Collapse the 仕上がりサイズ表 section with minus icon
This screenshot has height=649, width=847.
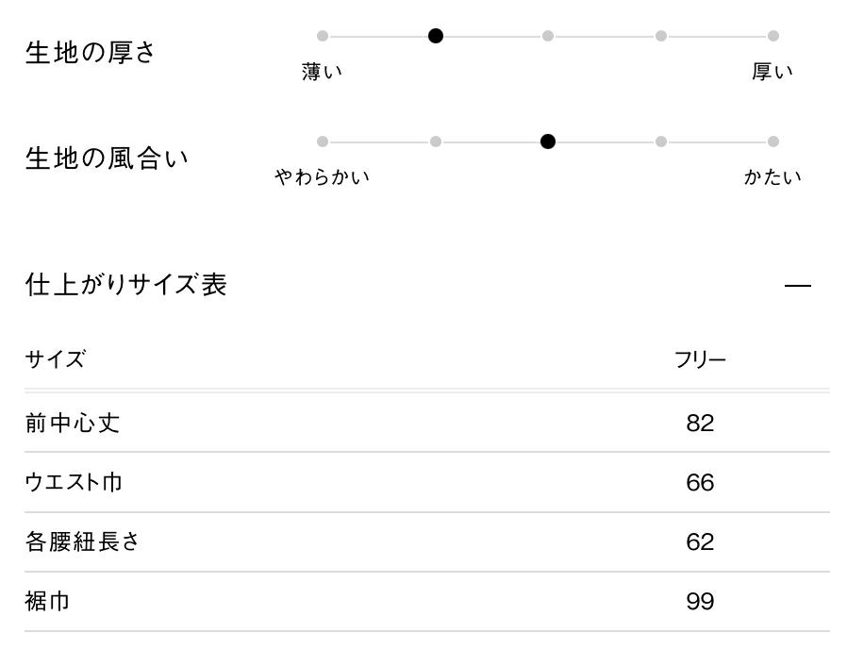pos(797,285)
